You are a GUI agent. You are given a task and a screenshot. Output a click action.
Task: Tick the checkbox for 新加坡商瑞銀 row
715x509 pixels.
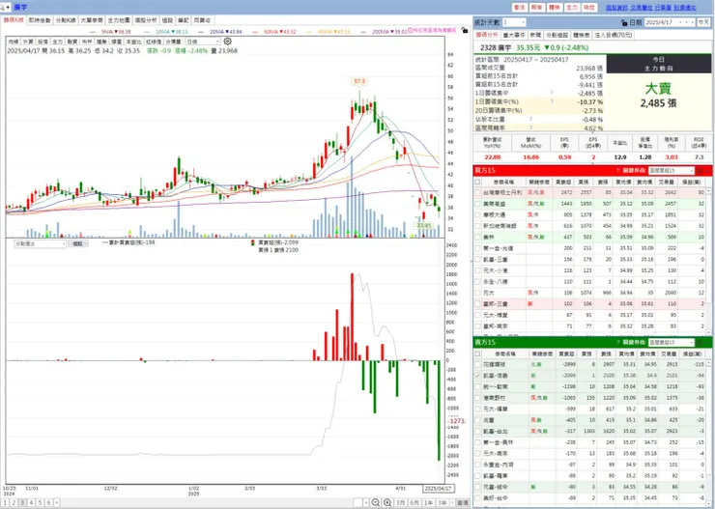477,226
